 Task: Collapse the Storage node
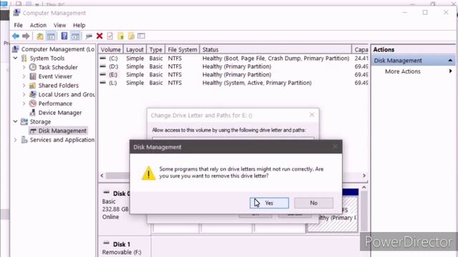click(15, 121)
